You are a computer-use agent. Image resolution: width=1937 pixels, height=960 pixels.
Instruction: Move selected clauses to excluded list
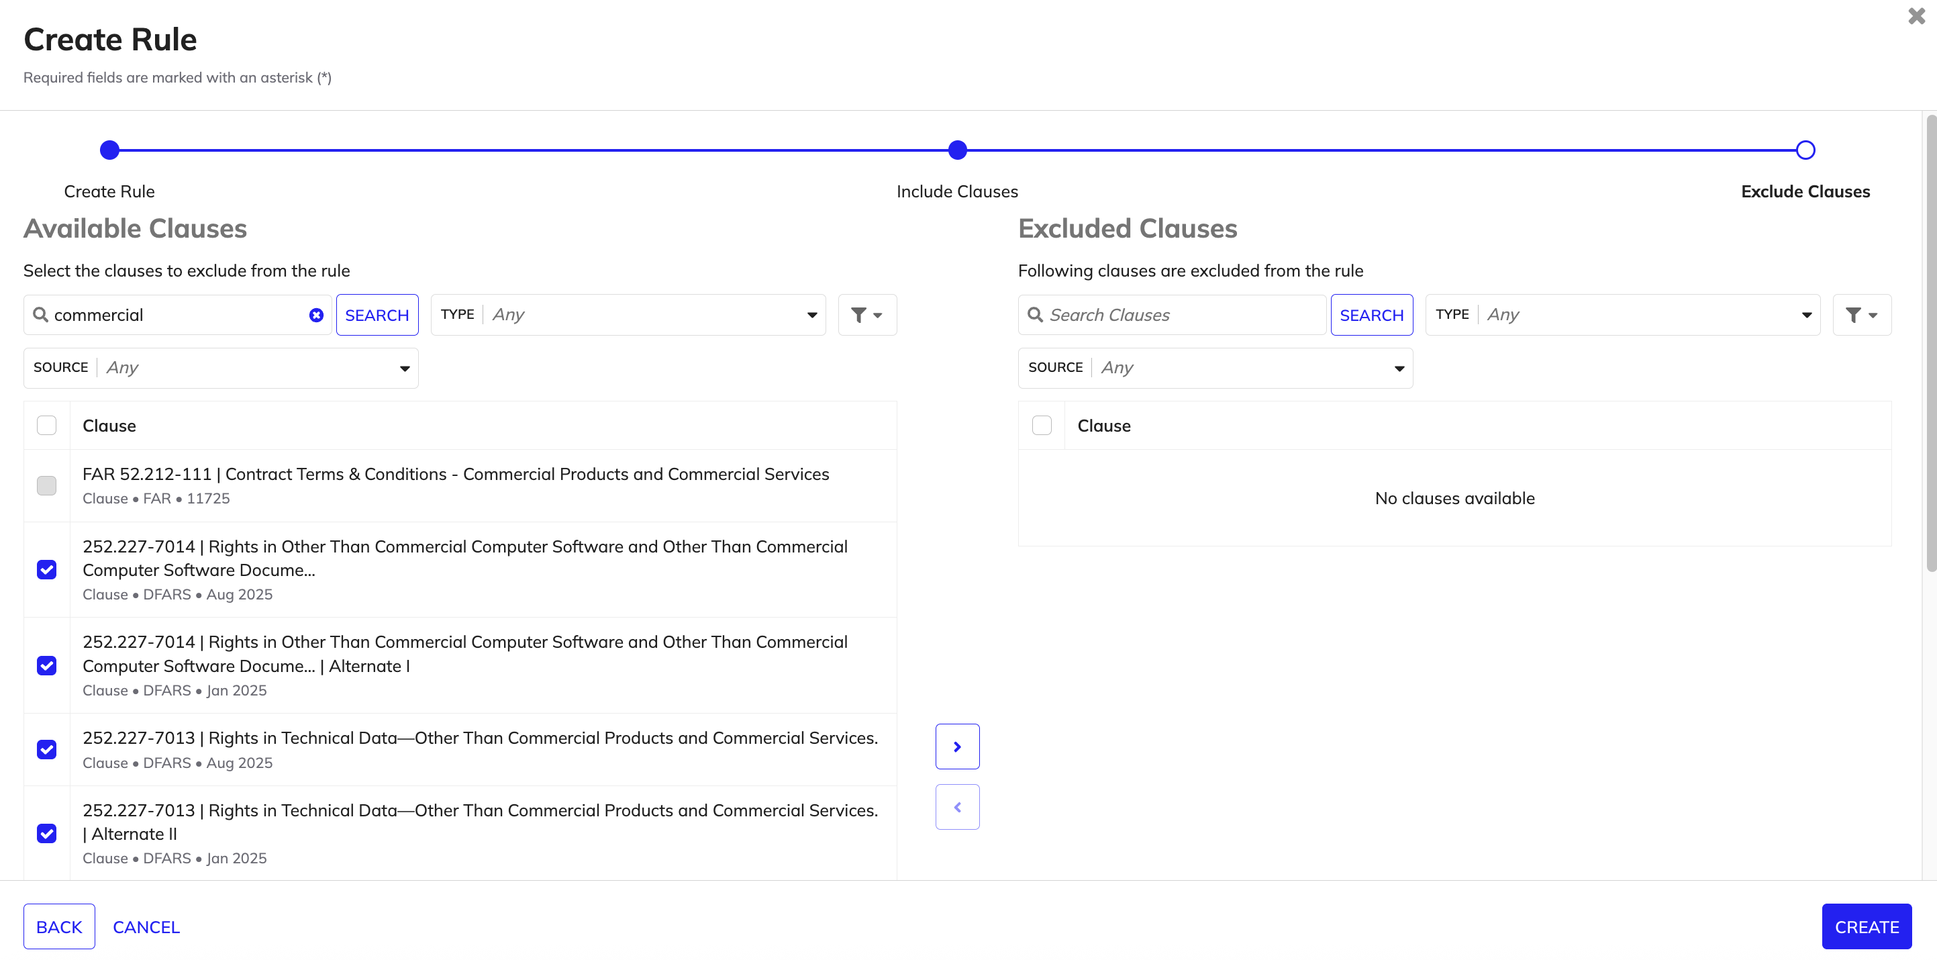click(957, 747)
